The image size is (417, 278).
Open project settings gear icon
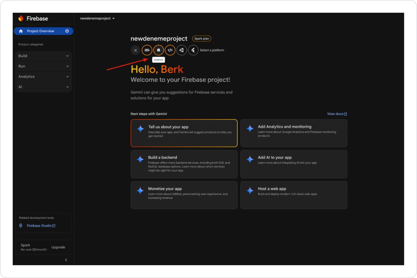(x=67, y=31)
